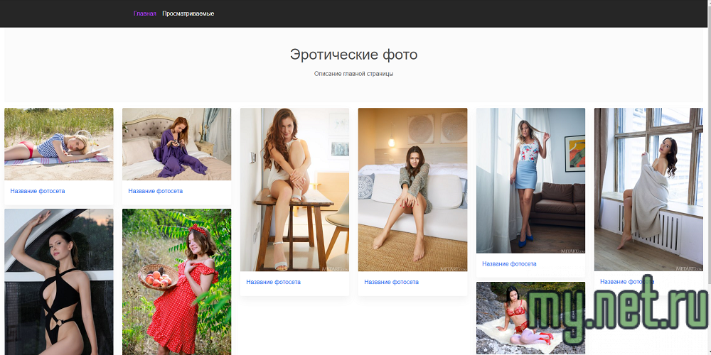711x355 pixels.
Task: Click Название фотосета link under white sofa photo
Action: point(391,282)
